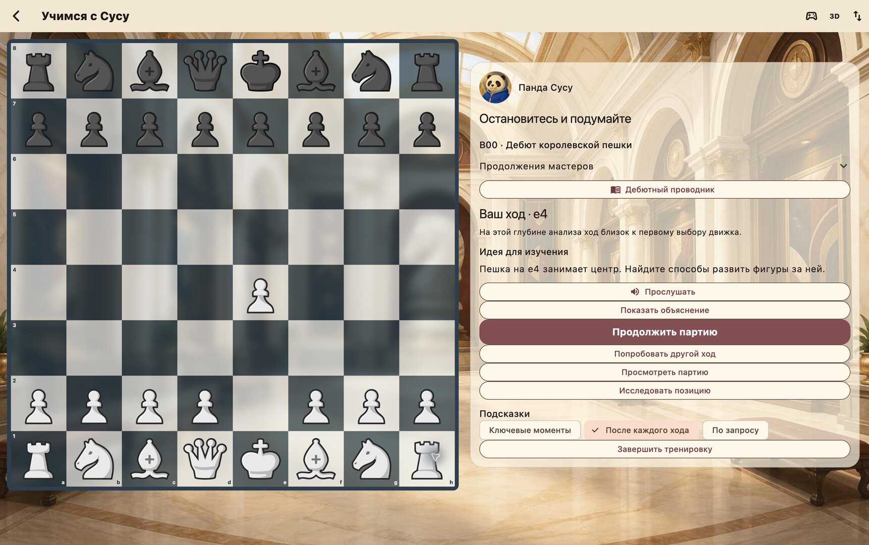Select the black bishop on c8
This screenshot has width=869, height=545.
pos(149,71)
